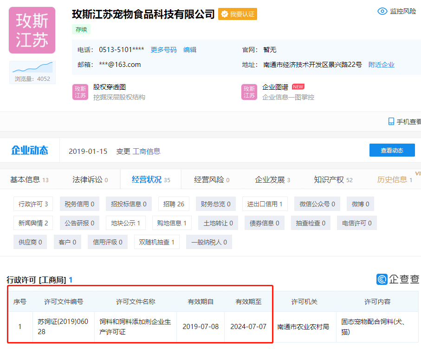
Task: Select the 双随机抽查 1 filter
Action: 157,242
